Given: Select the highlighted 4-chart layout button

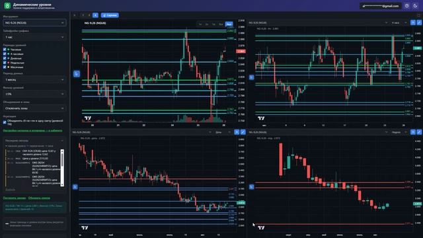Looking at the screenshot, I should click(x=95, y=15).
